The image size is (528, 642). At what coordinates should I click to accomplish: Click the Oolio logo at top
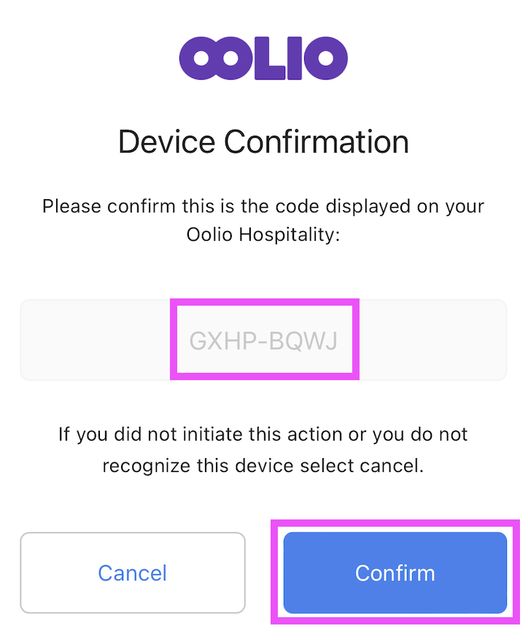[263, 58]
